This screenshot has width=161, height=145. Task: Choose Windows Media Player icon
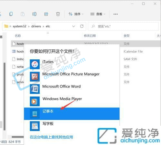[x=35, y=101]
